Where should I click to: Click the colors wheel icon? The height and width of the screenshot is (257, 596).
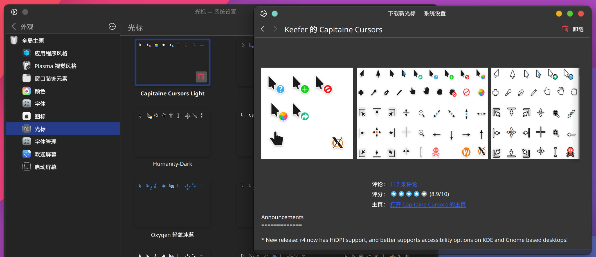tap(26, 91)
